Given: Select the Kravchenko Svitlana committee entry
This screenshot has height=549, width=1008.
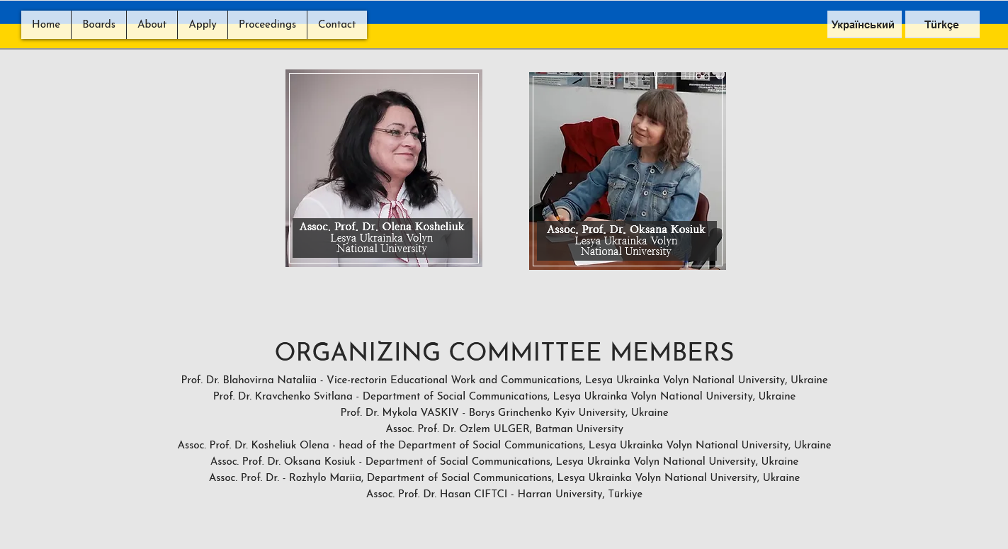Looking at the screenshot, I should [x=504, y=397].
